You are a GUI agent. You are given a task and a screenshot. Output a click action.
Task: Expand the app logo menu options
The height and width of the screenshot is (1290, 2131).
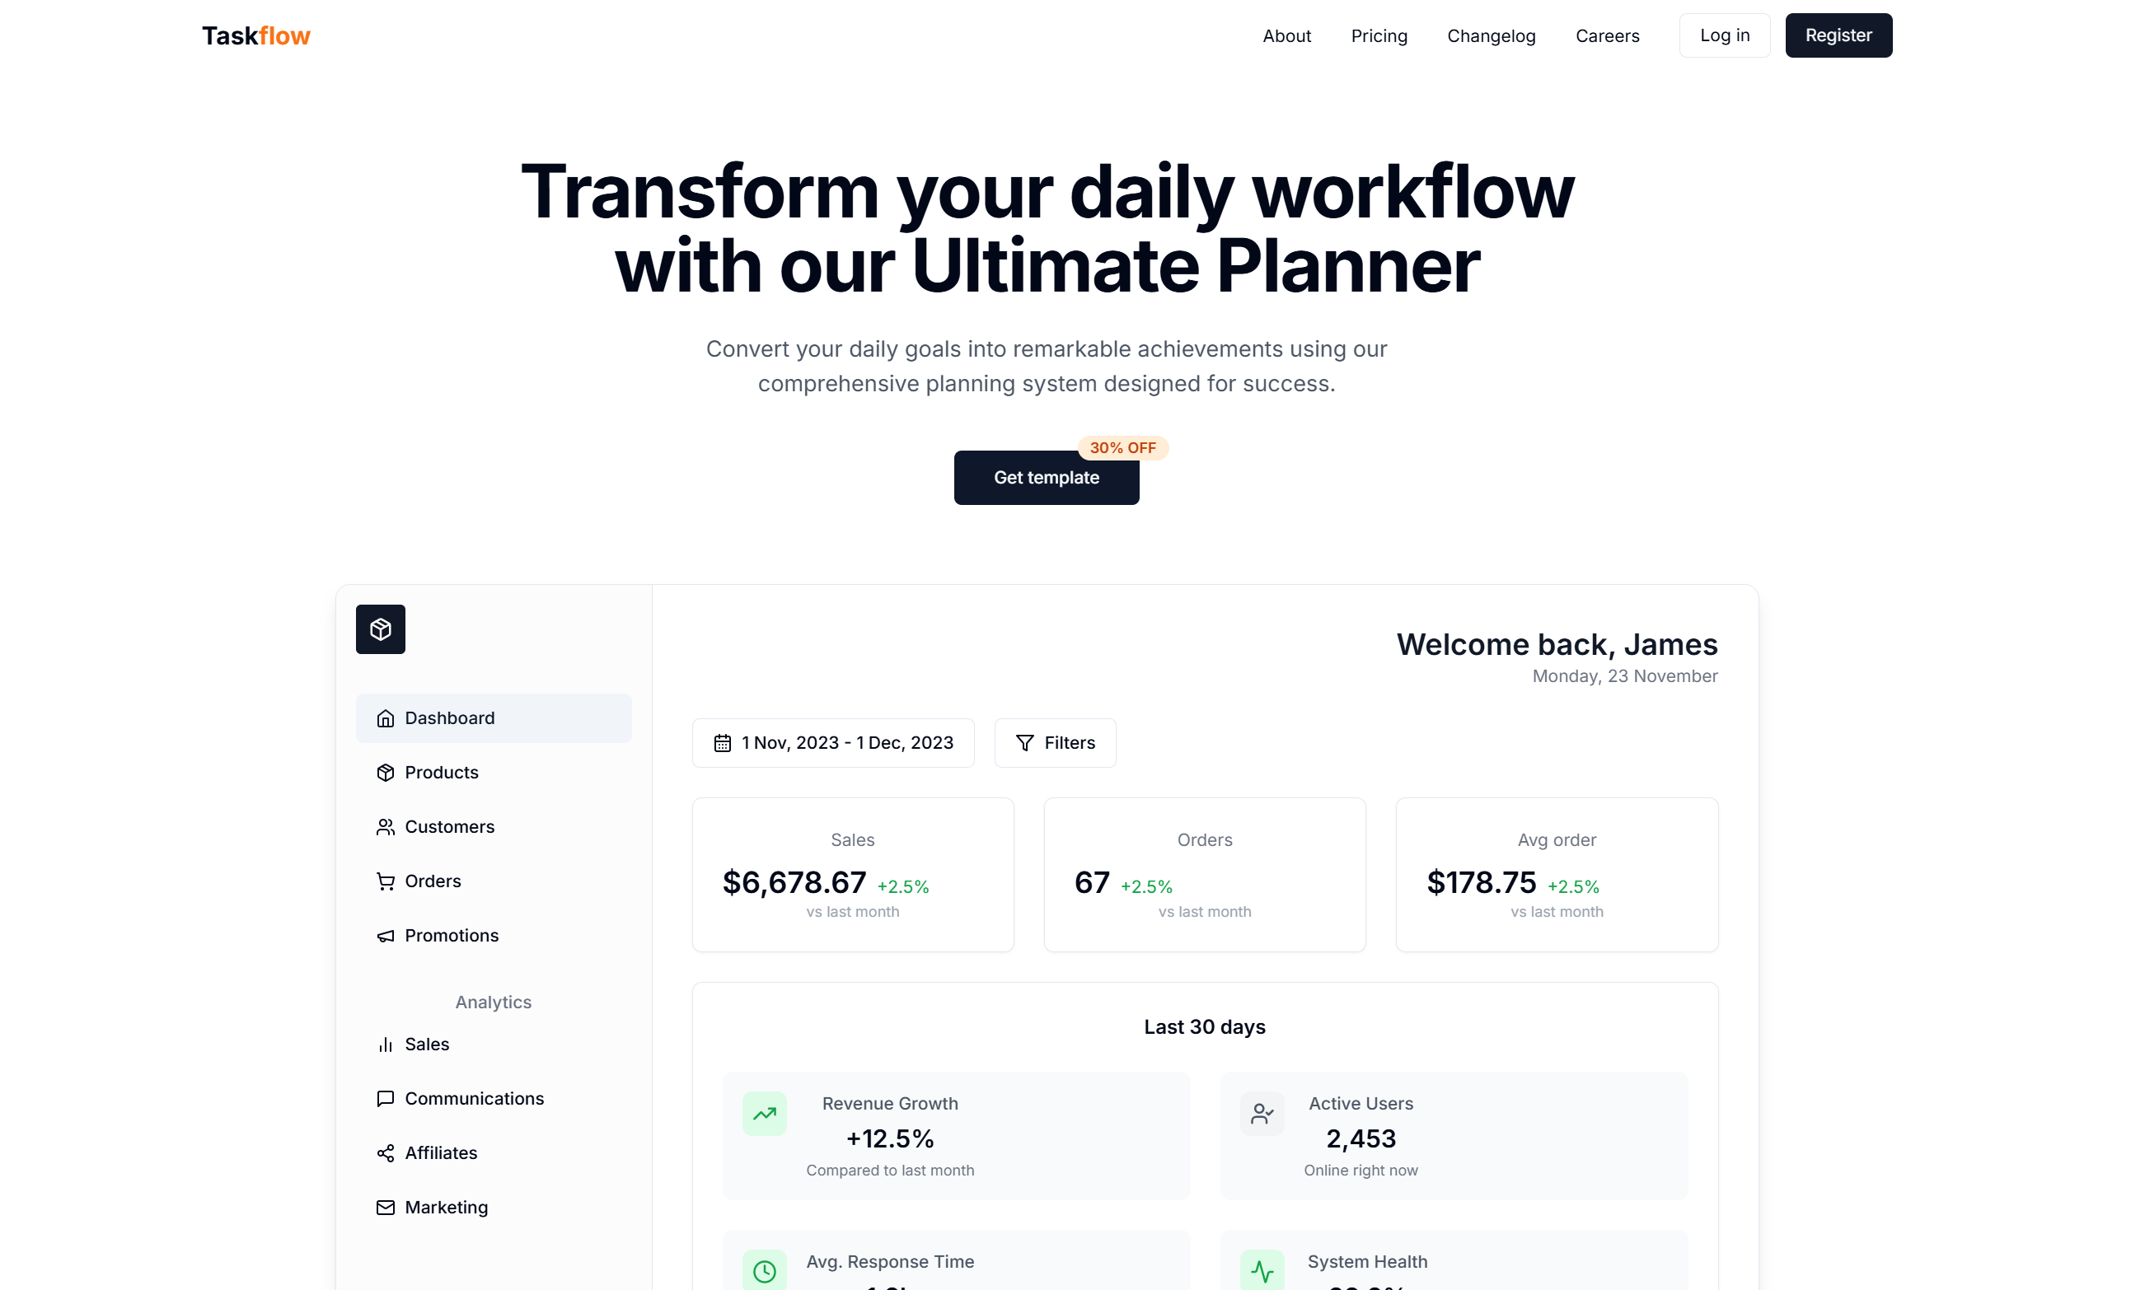[x=381, y=630]
